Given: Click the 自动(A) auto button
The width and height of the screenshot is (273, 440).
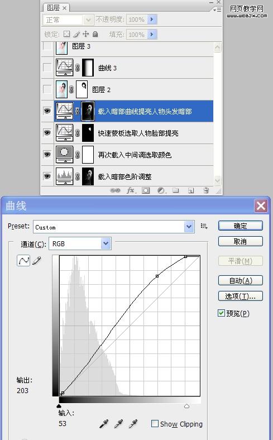Looking at the screenshot, I should [x=241, y=280].
